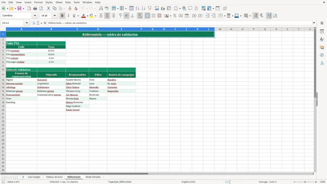
Task: Open the Borders dropdown arrow
Action: 225,16
